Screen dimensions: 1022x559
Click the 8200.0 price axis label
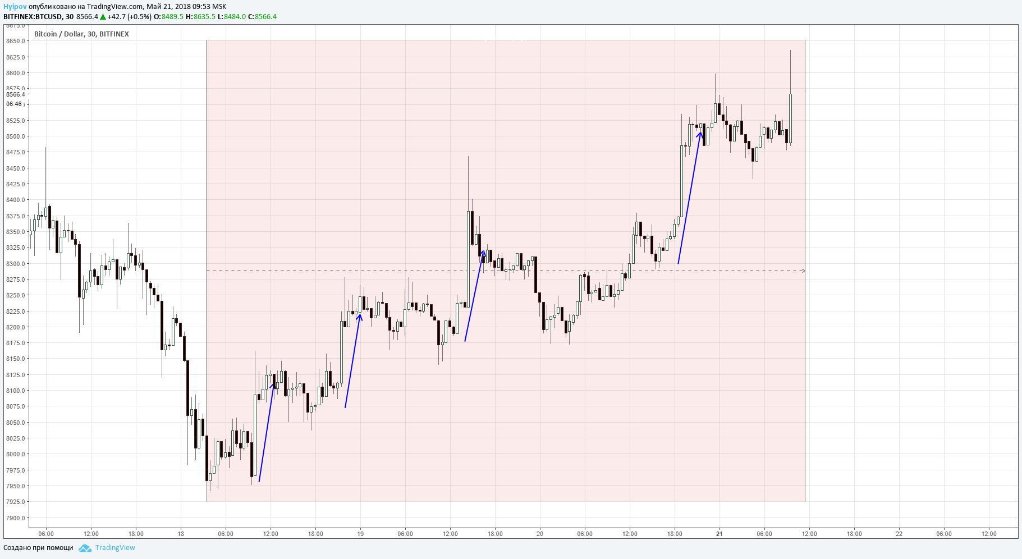[16, 327]
